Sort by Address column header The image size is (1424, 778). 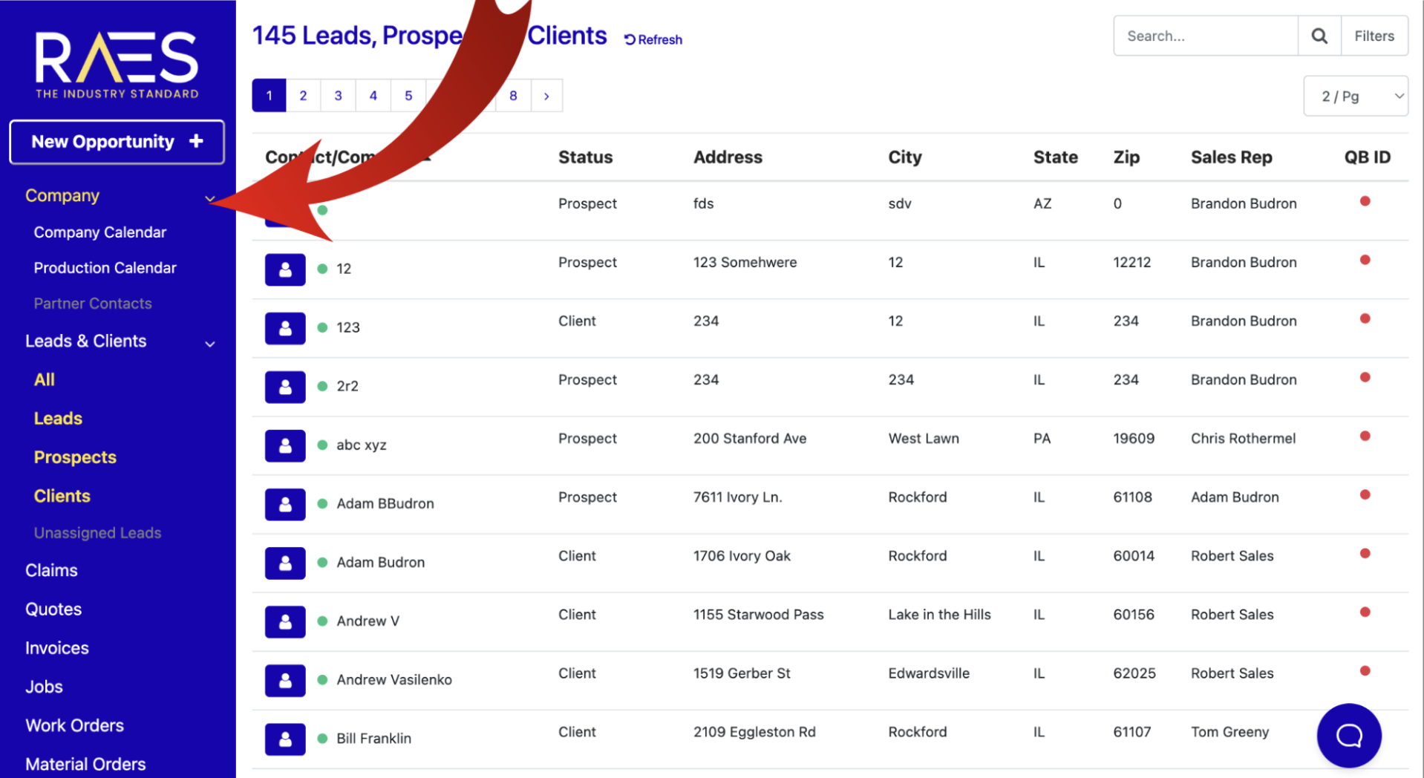(x=728, y=157)
